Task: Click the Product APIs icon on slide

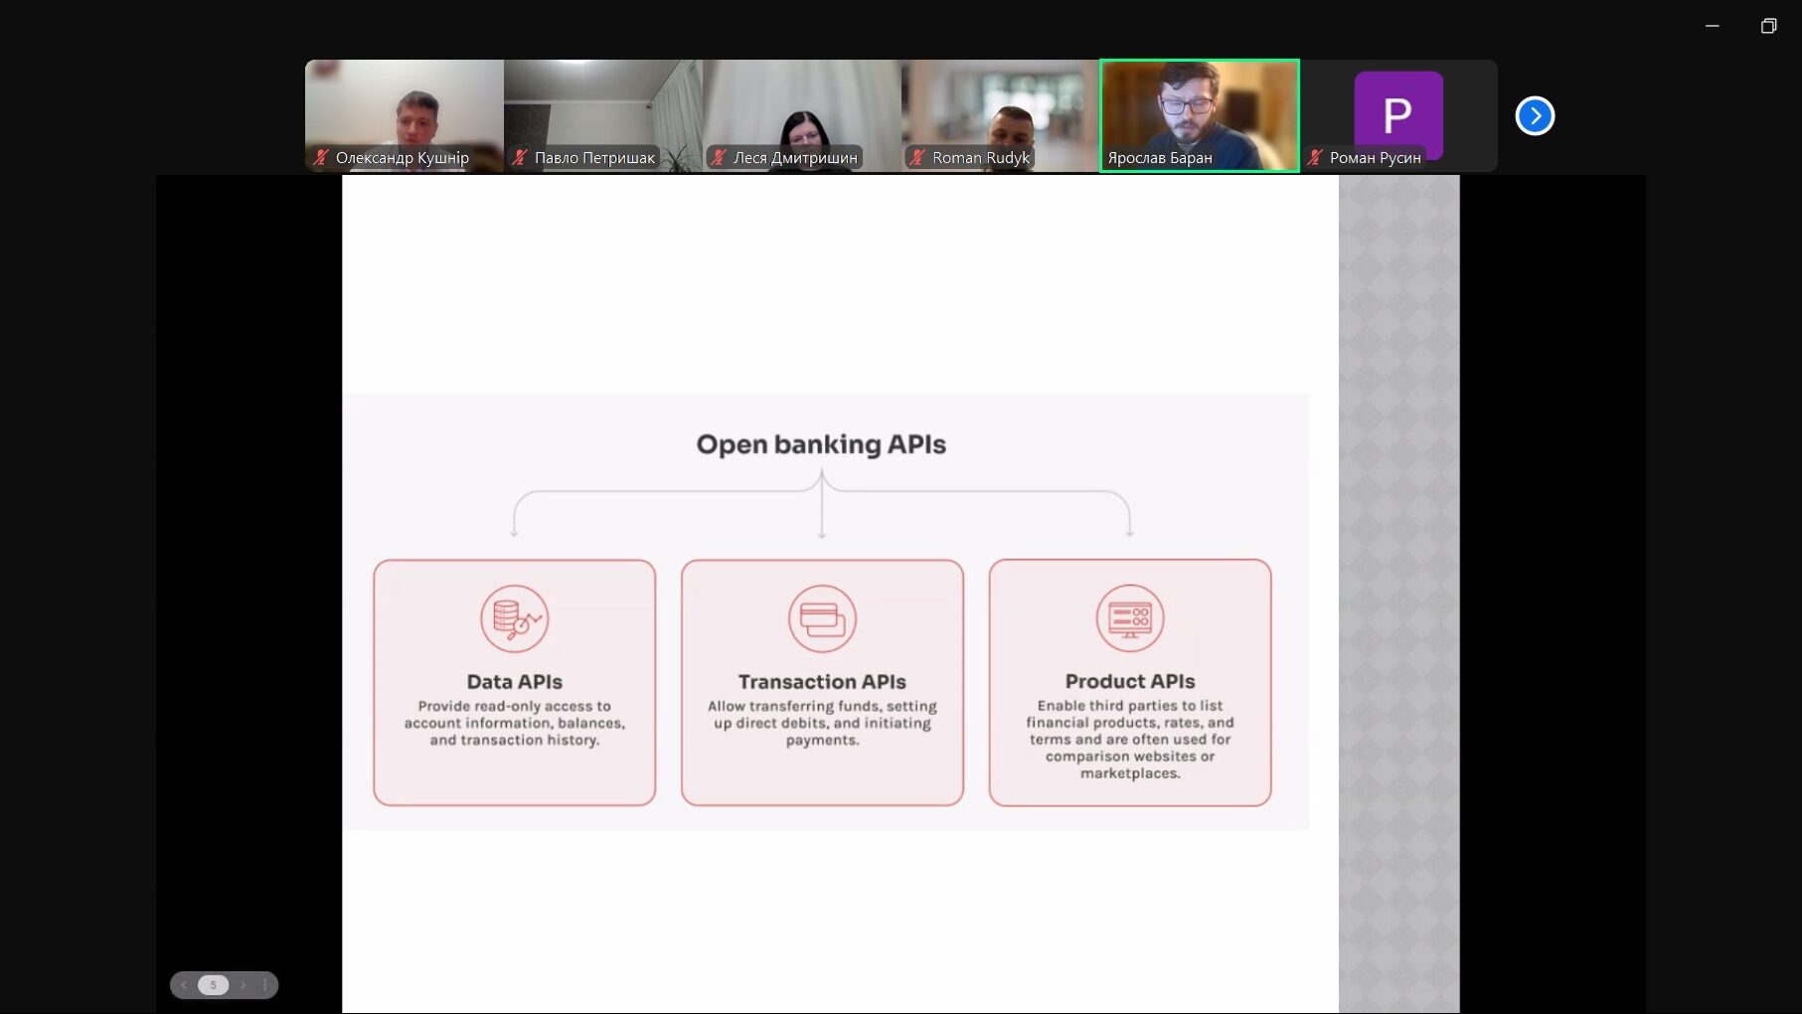Action: [1129, 618]
